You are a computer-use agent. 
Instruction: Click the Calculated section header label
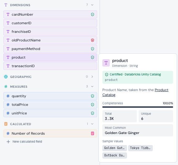(x=21, y=124)
